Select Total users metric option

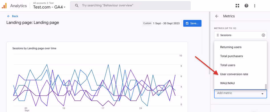tap(228, 65)
